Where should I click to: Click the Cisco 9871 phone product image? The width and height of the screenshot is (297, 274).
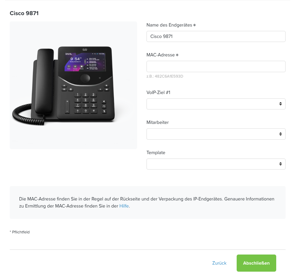(x=73, y=85)
